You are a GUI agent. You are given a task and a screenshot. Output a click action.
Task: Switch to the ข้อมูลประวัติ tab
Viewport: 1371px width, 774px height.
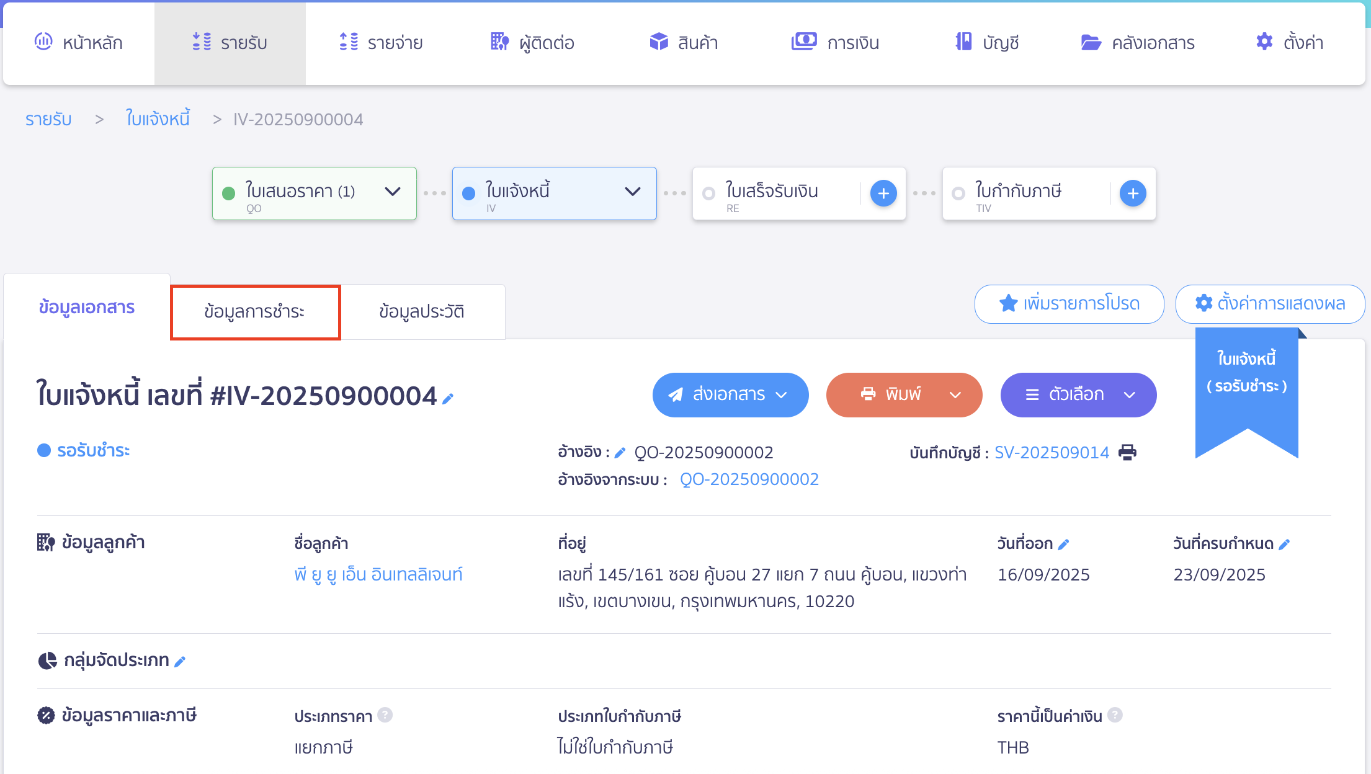422,311
